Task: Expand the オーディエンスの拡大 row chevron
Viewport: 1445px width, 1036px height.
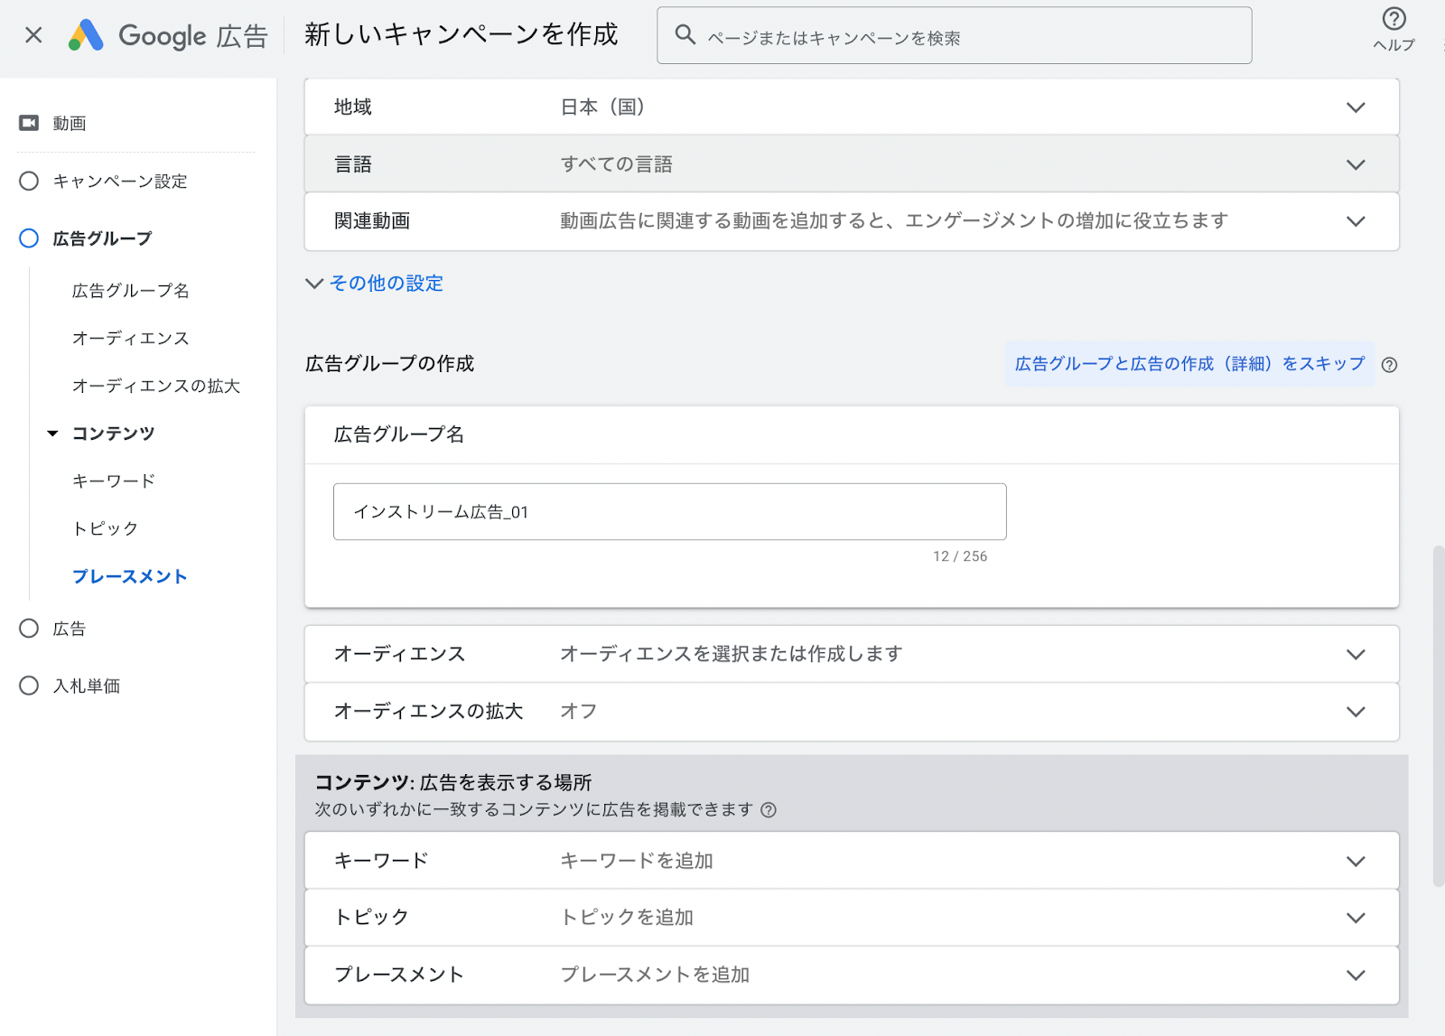Action: point(1356,712)
